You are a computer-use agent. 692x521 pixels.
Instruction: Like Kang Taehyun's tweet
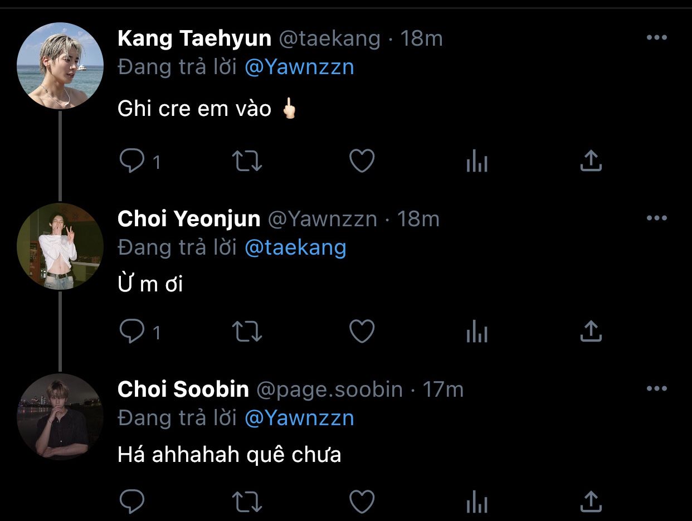(362, 162)
